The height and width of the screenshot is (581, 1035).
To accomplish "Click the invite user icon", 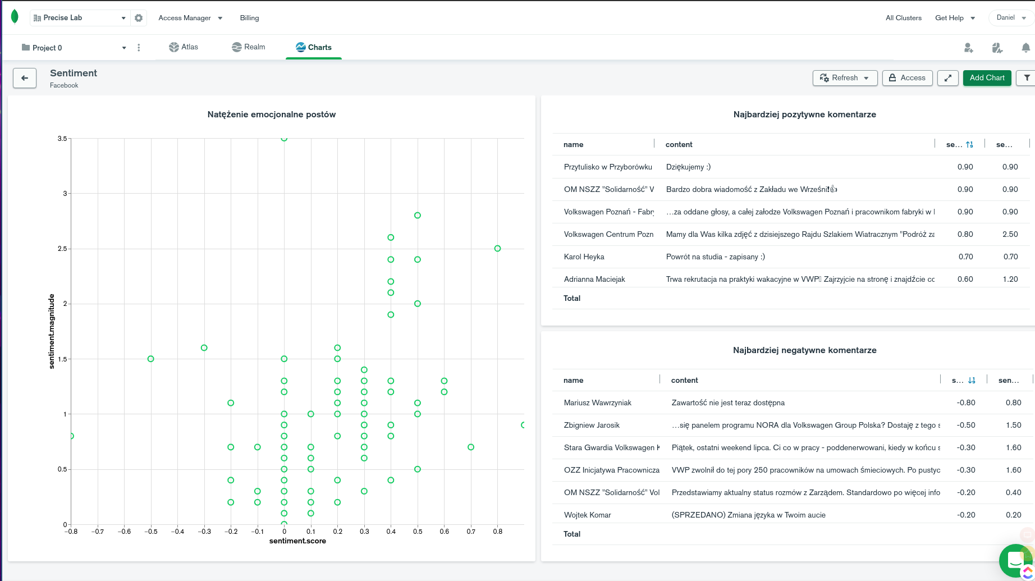I will (968, 48).
